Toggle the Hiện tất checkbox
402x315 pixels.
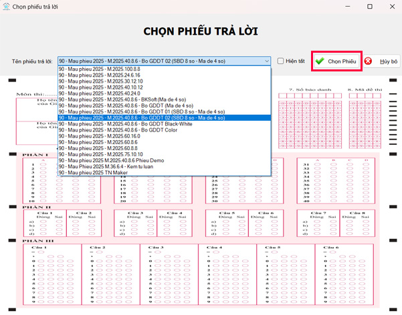[281, 61]
